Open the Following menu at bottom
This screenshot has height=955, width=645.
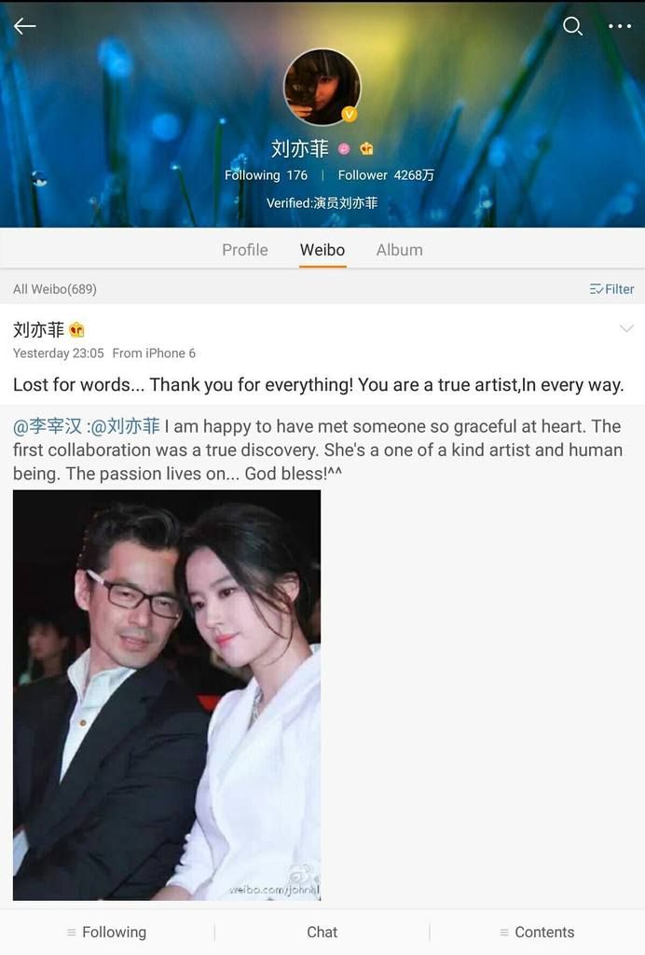point(107,932)
